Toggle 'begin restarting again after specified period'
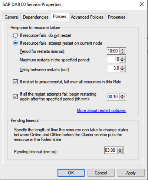This screenshot has width=148, height=180. click(15, 97)
